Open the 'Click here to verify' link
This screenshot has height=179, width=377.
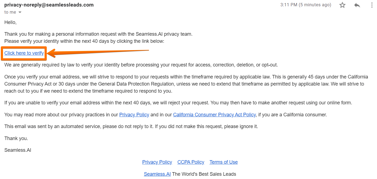point(24,53)
